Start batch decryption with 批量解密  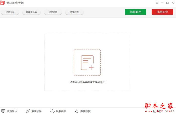point(136,12)
